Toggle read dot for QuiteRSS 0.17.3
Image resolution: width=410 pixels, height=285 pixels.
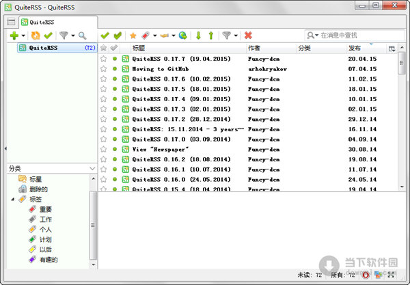click(x=115, y=109)
